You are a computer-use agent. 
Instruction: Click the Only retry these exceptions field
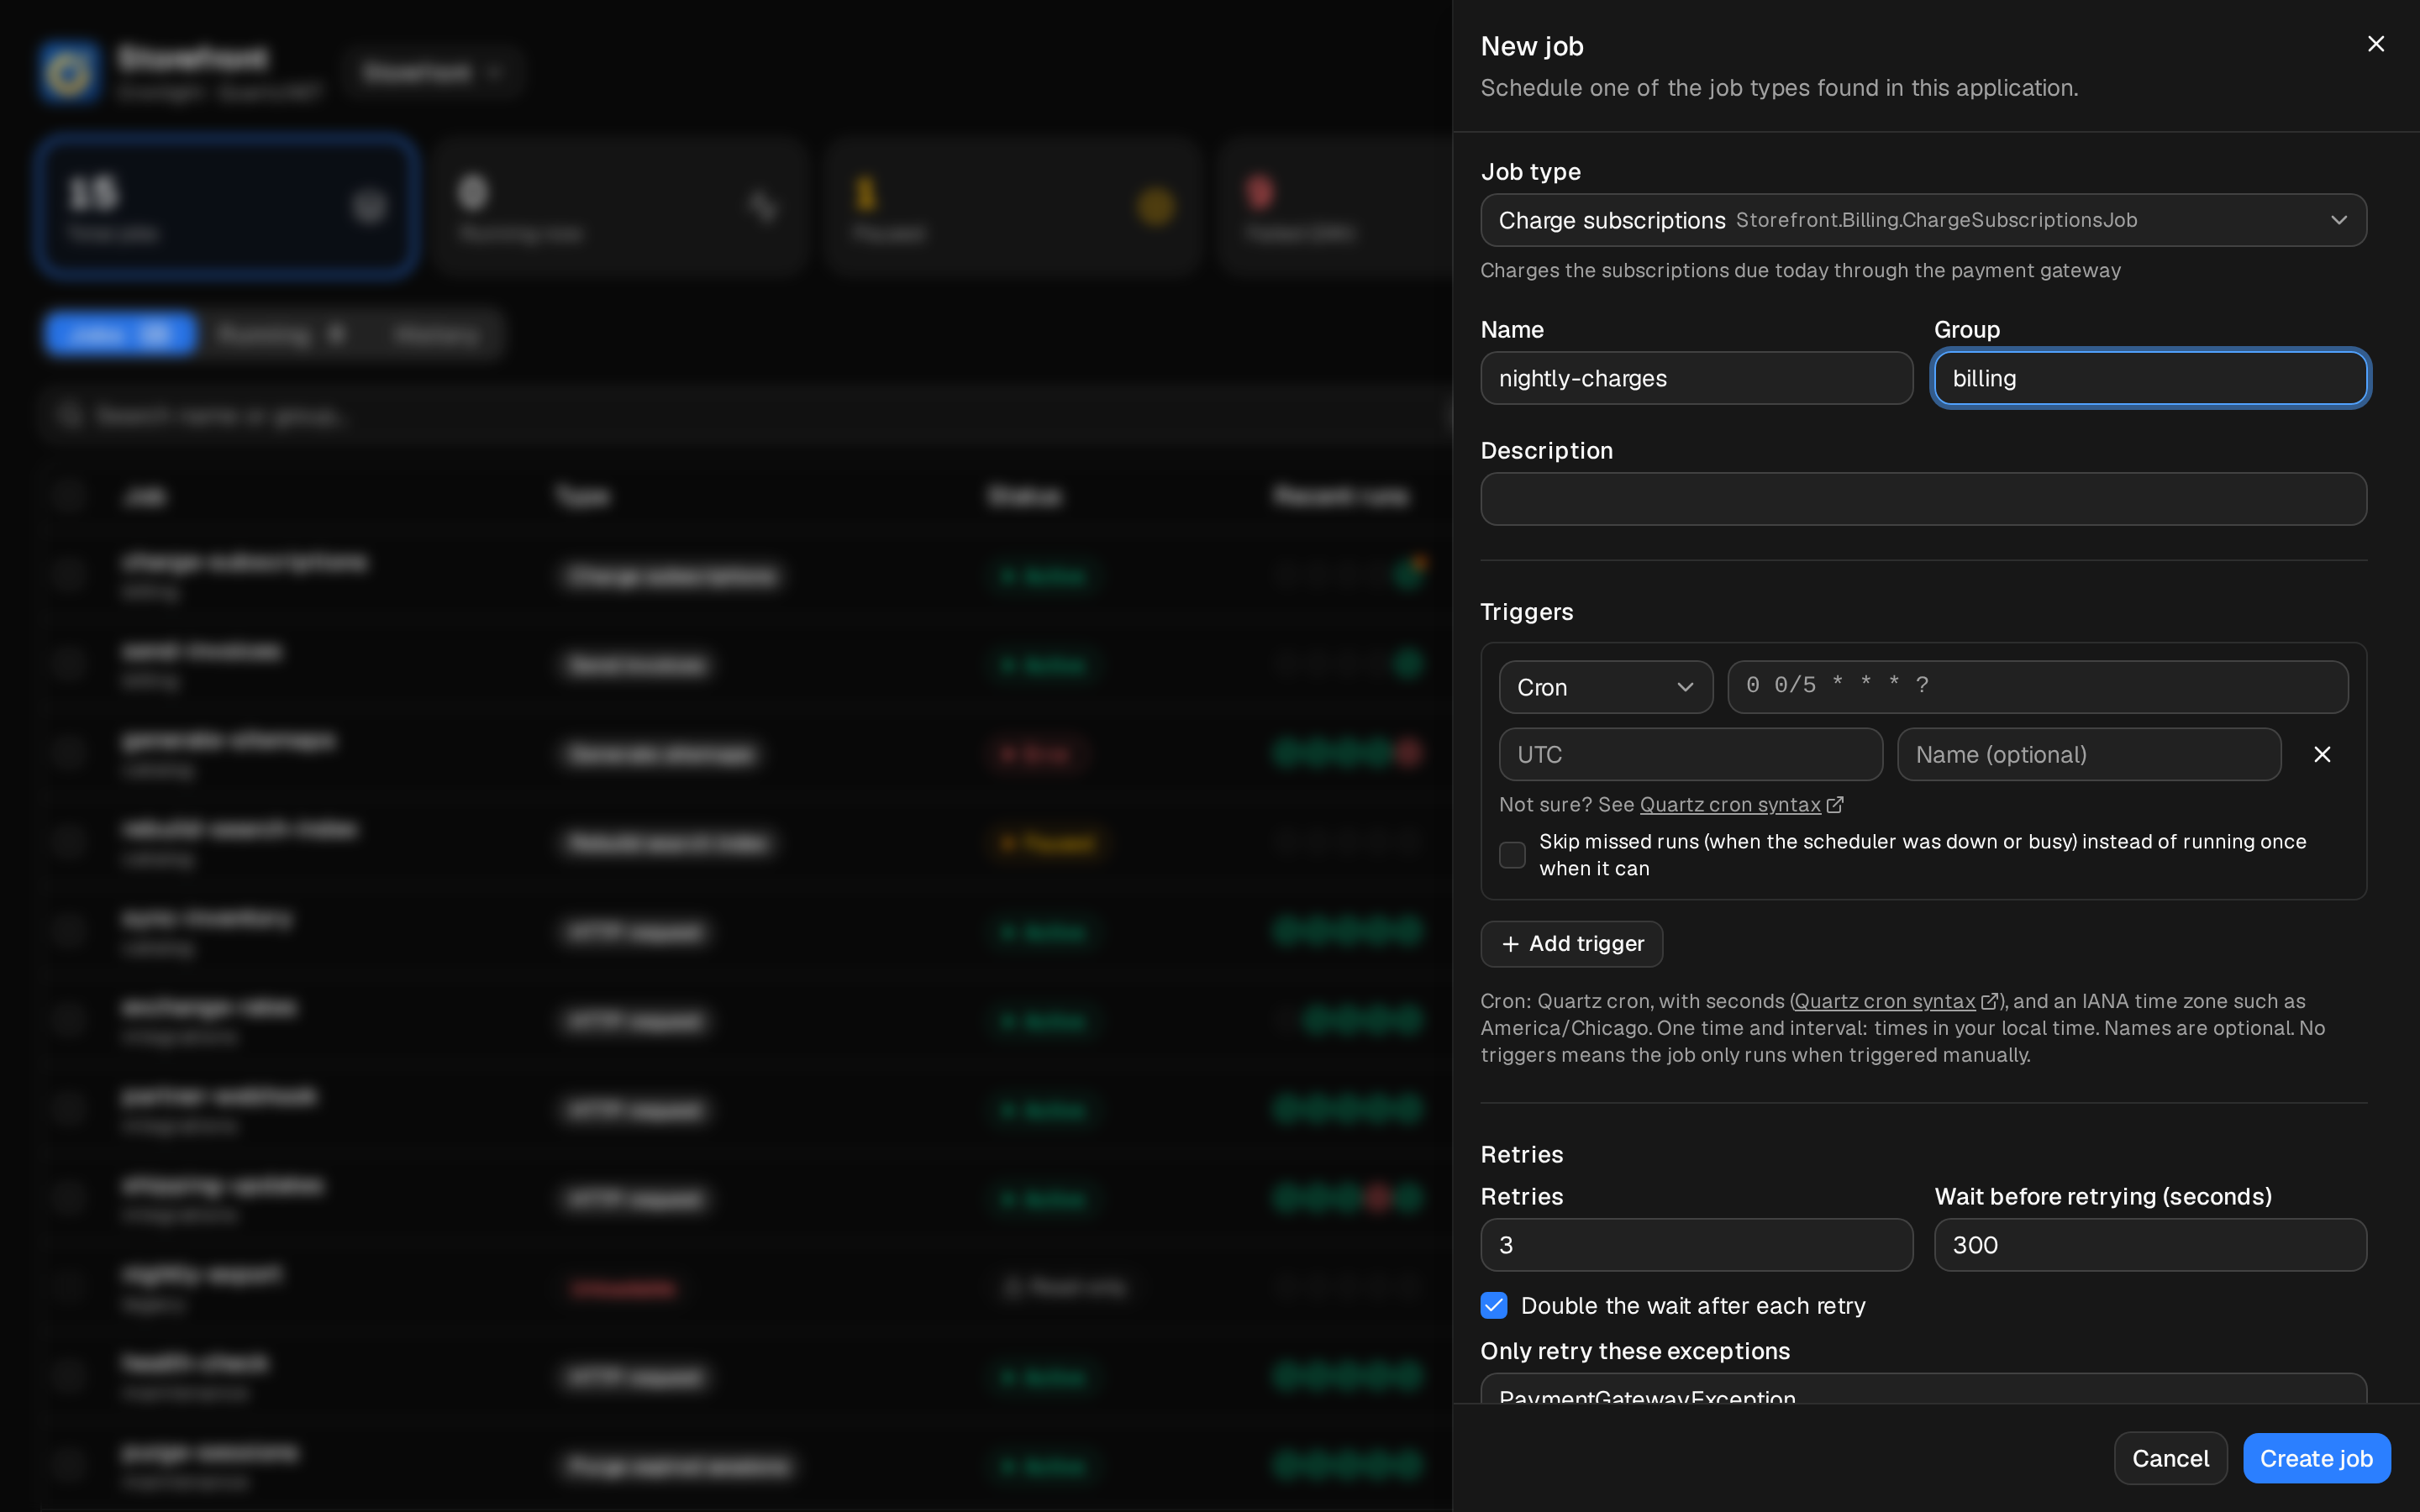[x=1923, y=1388]
